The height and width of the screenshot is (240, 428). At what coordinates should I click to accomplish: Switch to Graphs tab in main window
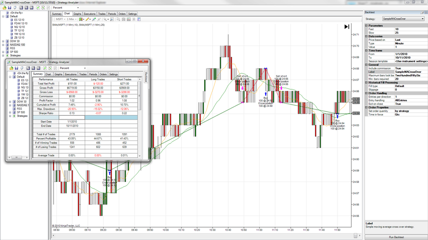[77, 14]
